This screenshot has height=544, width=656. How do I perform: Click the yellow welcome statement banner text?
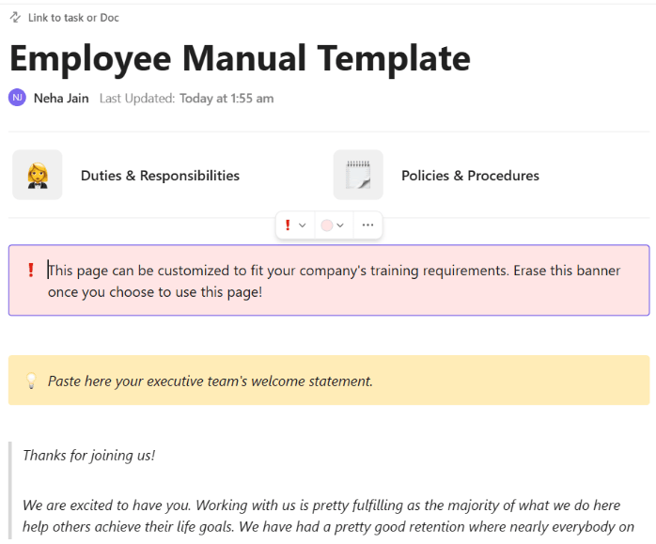[x=211, y=381]
